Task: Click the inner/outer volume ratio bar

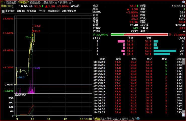Action: (x=139, y=35)
